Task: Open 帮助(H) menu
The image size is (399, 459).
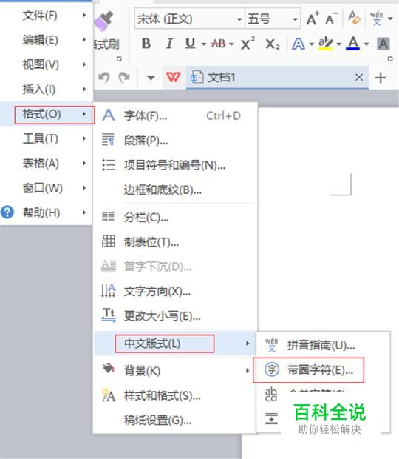Action: tap(47, 212)
